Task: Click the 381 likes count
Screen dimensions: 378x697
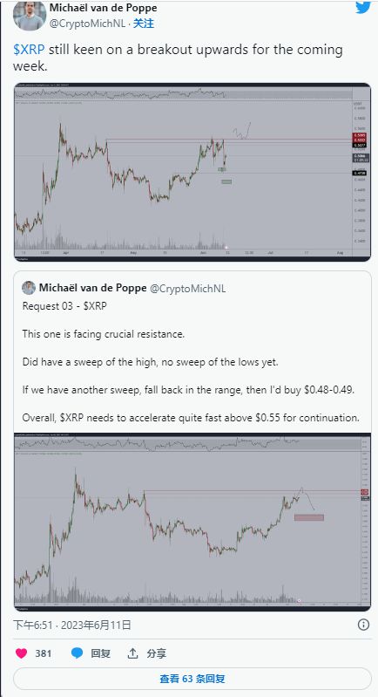Action: click(43, 653)
